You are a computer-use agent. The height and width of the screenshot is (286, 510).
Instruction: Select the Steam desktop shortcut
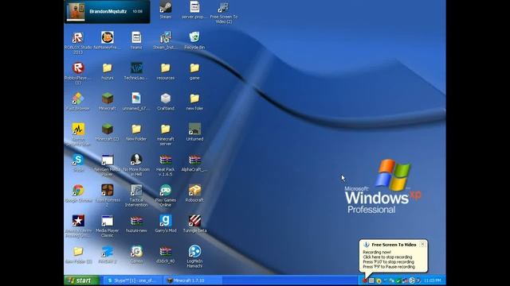point(165,10)
